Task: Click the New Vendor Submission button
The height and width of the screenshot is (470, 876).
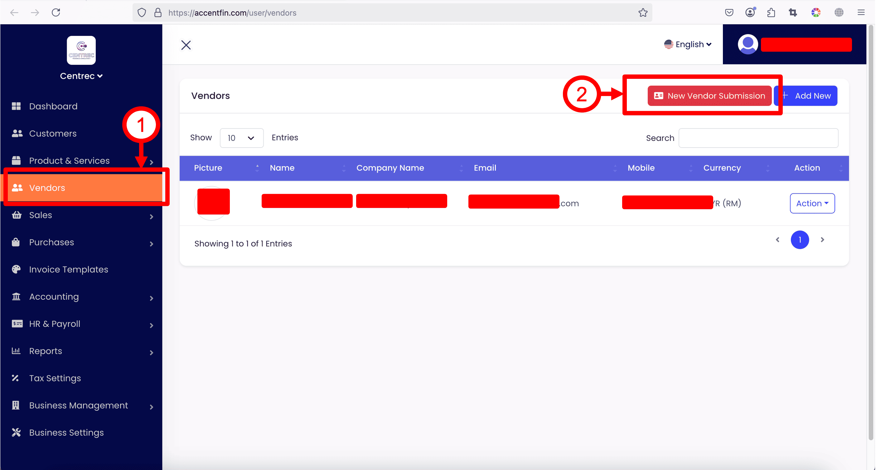Action: click(x=709, y=96)
